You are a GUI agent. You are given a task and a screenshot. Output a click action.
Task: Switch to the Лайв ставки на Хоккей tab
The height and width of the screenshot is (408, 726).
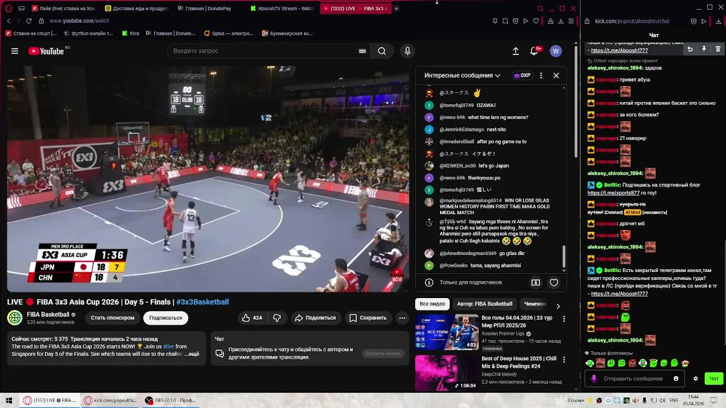point(64,8)
